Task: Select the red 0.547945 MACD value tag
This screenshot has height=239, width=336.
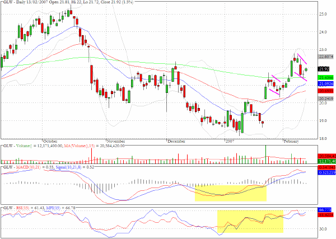Action: point(327,167)
